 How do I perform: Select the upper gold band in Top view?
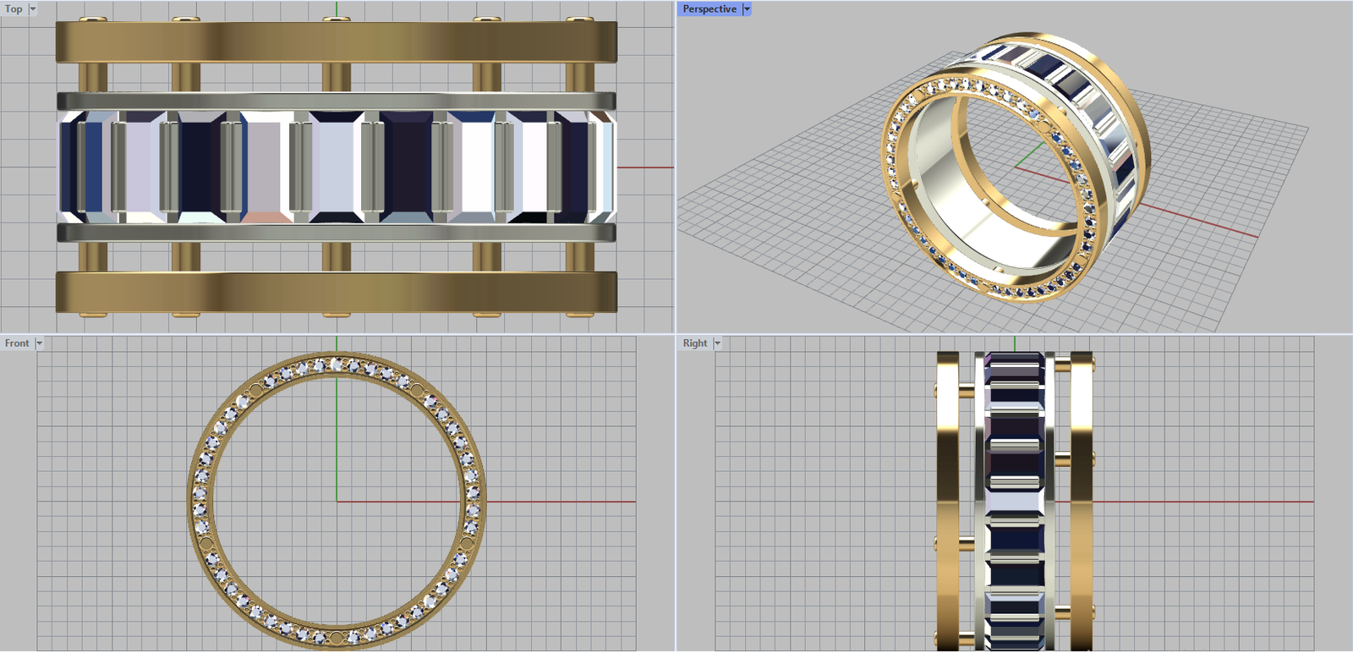[336, 41]
